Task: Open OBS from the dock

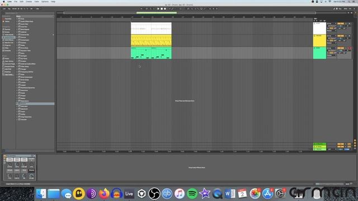Action: (154, 194)
